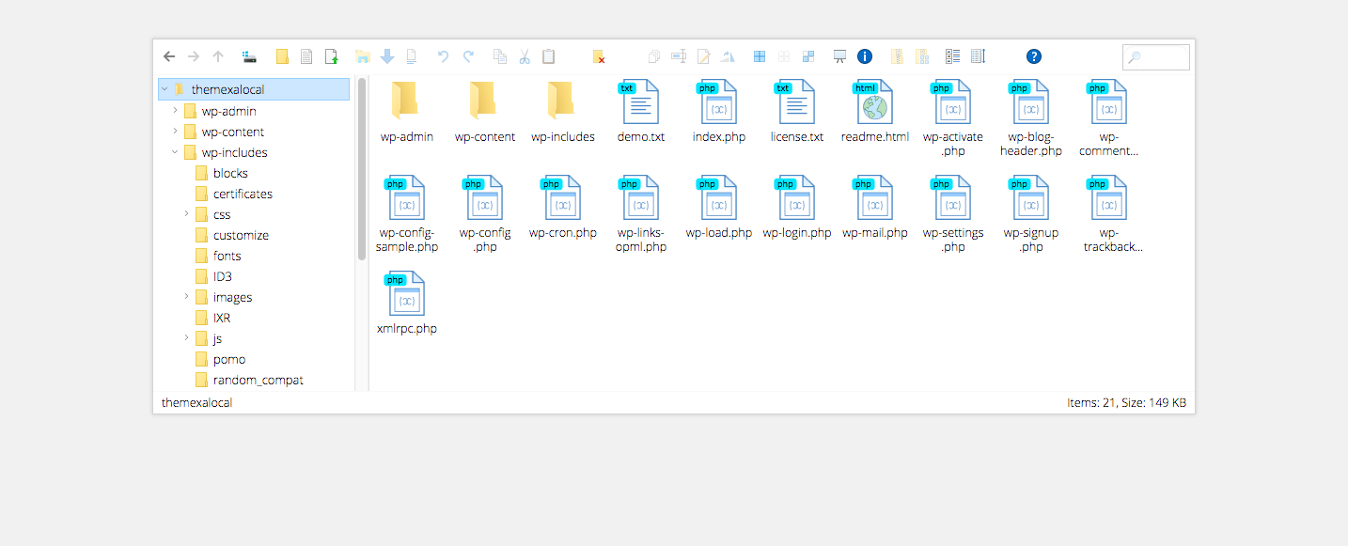This screenshot has width=1348, height=546.
Task: Toggle between icon and list view
Action: [x=952, y=56]
